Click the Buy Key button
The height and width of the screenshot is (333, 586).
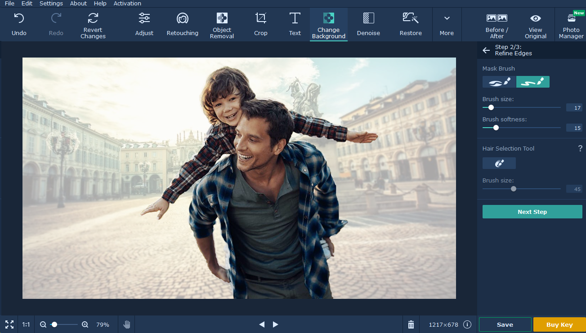coord(559,324)
